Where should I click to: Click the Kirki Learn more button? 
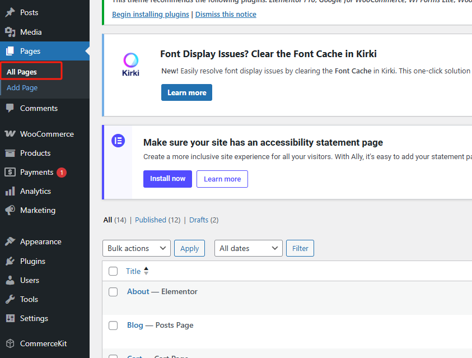[x=186, y=92]
